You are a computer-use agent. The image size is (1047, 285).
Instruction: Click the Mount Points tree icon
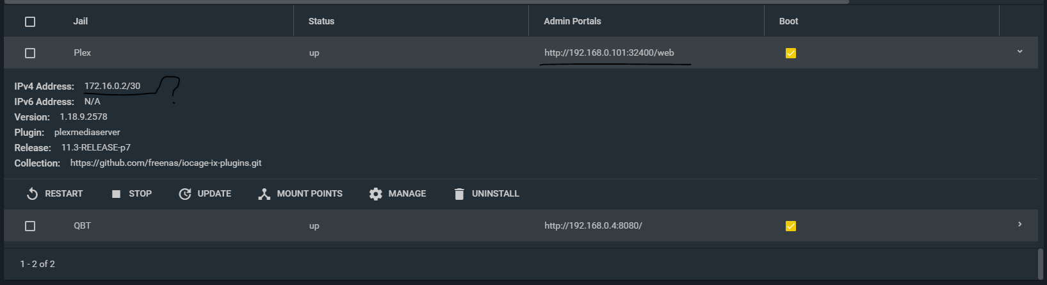pyautogui.click(x=264, y=194)
